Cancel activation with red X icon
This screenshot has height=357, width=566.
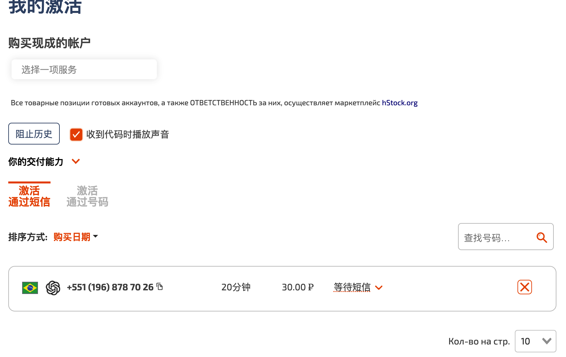[524, 287]
